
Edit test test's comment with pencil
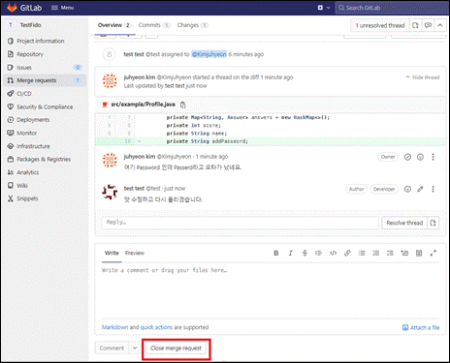pyautogui.click(x=420, y=189)
